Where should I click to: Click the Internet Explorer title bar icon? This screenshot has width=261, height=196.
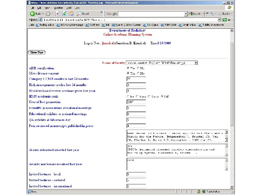[x=29, y=3]
